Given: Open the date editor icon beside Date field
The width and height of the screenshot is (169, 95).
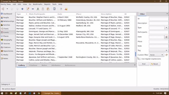Looking at the screenshot, I should (166, 37).
